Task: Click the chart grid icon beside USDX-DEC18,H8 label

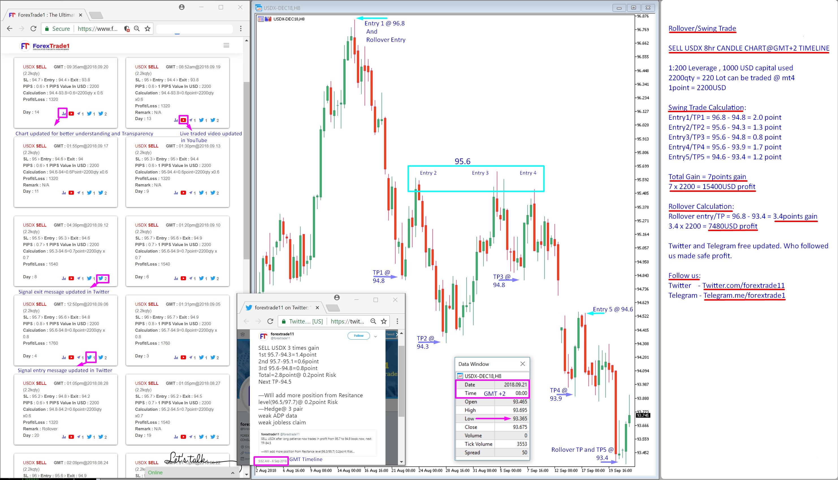Action: tap(261, 19)
